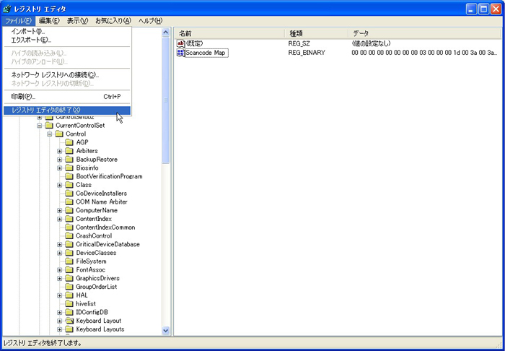The width and height of the screenshot is (505, 351).
Task: Click the FileSystem folder icon
Action: point(69,261)
